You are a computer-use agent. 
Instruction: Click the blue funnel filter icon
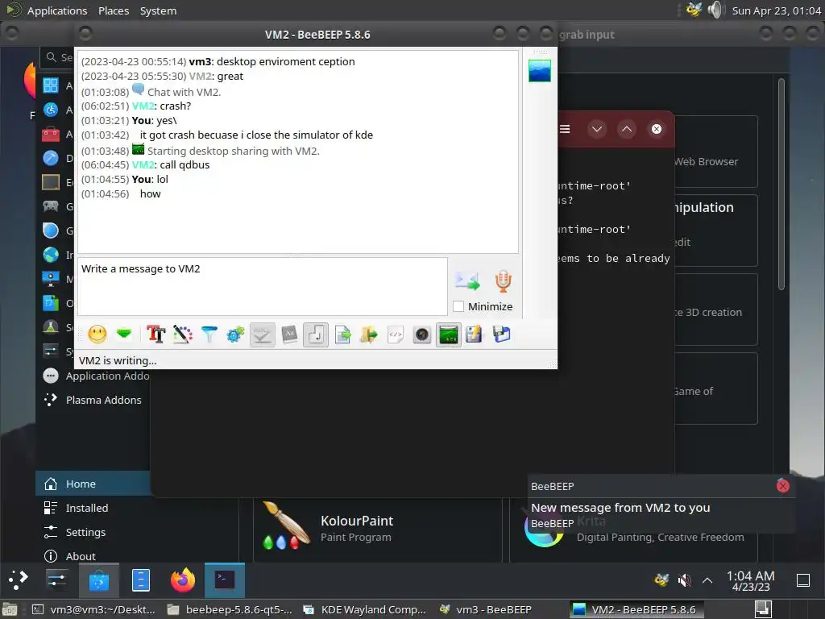[x=209, y=334]
